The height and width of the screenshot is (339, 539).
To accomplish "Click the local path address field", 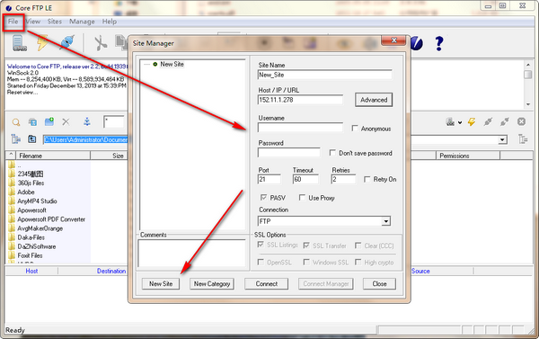I will coord(85,139).
